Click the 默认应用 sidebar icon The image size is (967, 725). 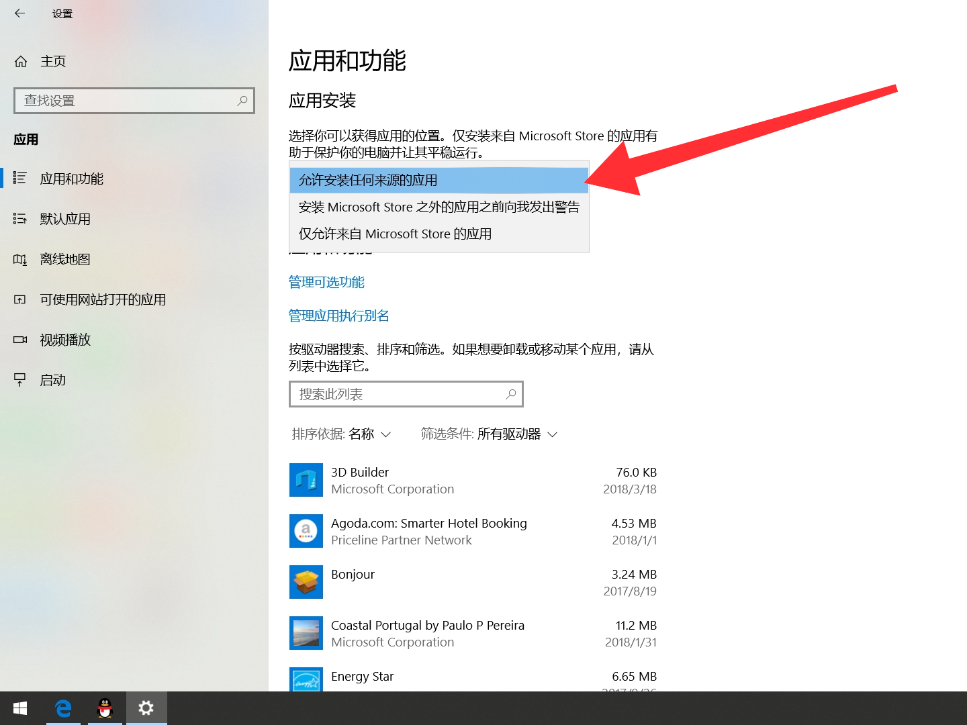click(x=20, y=219)
